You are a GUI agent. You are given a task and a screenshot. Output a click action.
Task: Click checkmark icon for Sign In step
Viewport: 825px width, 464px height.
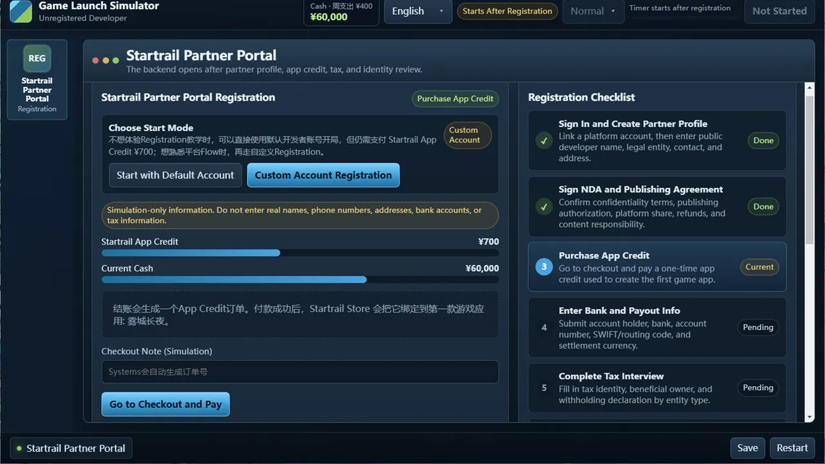click(544, 140)
